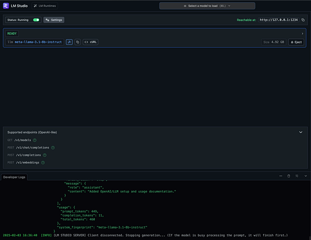Screen dimensions: 311x240
Task: Click the meta-llama-3.1-8b-instruct model name
Action: [38, 42]
